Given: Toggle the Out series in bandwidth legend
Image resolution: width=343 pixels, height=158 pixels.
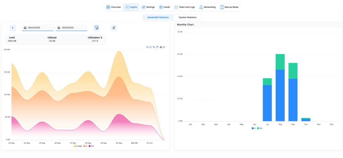Looking at the screenshot, I should tap(91, 146).
